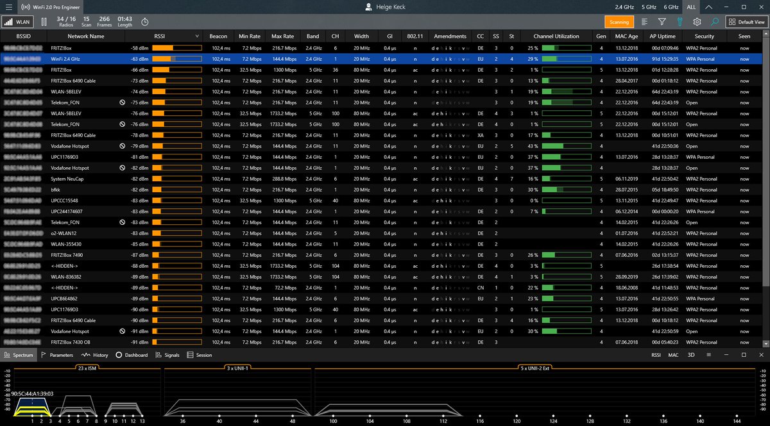770x426 pixels.
Task: Click blocked icon on Telekom_FON -75 dBm row
Action: pyautogui.click(x=123, y=102)
